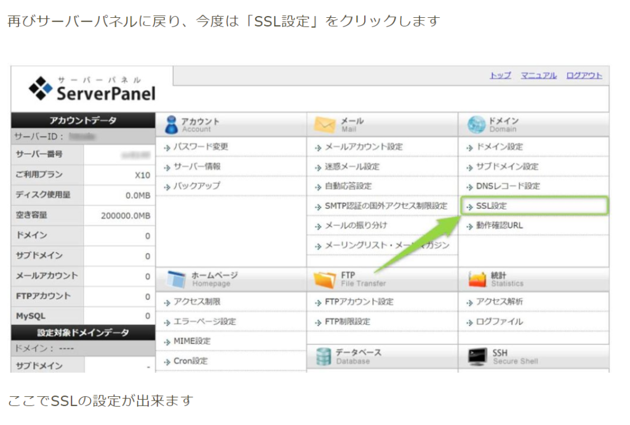Open SMTP認証の国外アクセス制限設定

(386, 206)
